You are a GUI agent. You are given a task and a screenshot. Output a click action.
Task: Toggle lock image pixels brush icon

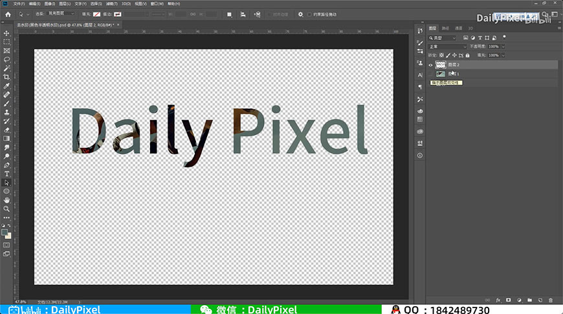448,55
